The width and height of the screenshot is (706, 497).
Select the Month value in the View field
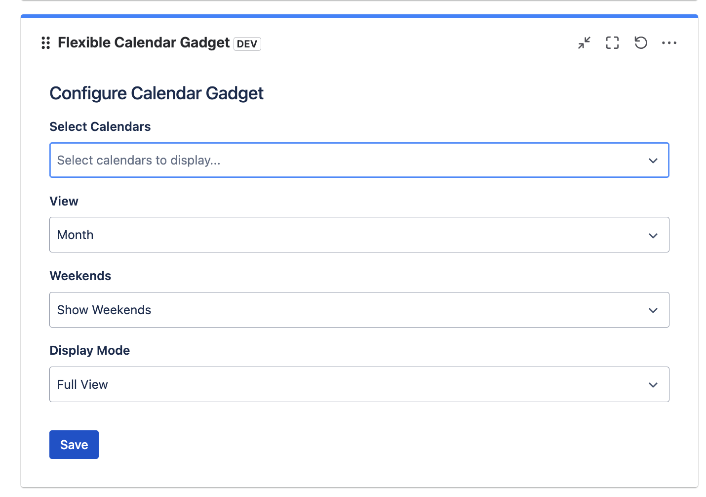pos(75,235)
